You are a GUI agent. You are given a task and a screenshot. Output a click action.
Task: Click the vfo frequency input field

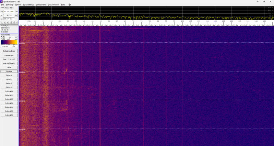pyautogui.click(x=9, y=12)
